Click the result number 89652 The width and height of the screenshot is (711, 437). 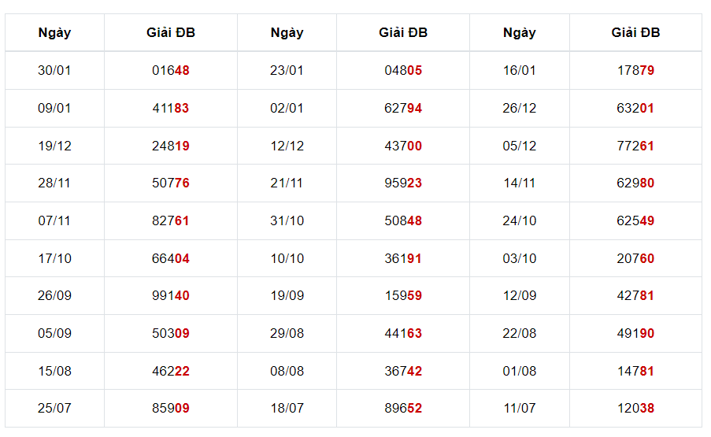click(403, 408)
